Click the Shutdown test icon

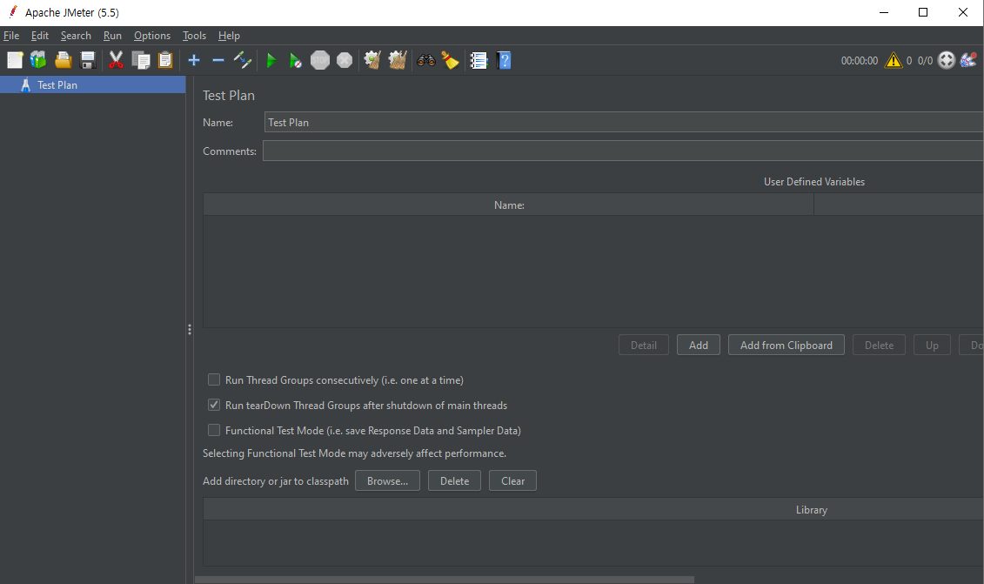[345, 60]
